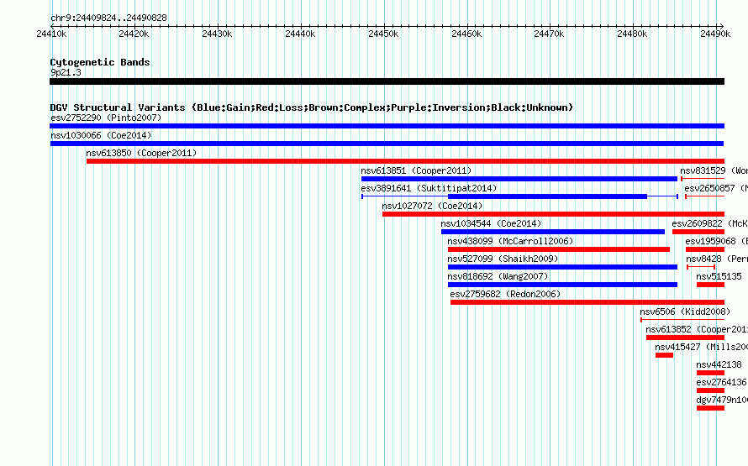748x466 pixels.
Task: Select the red esv2759682 loss bar
Action: click(587, 302)
